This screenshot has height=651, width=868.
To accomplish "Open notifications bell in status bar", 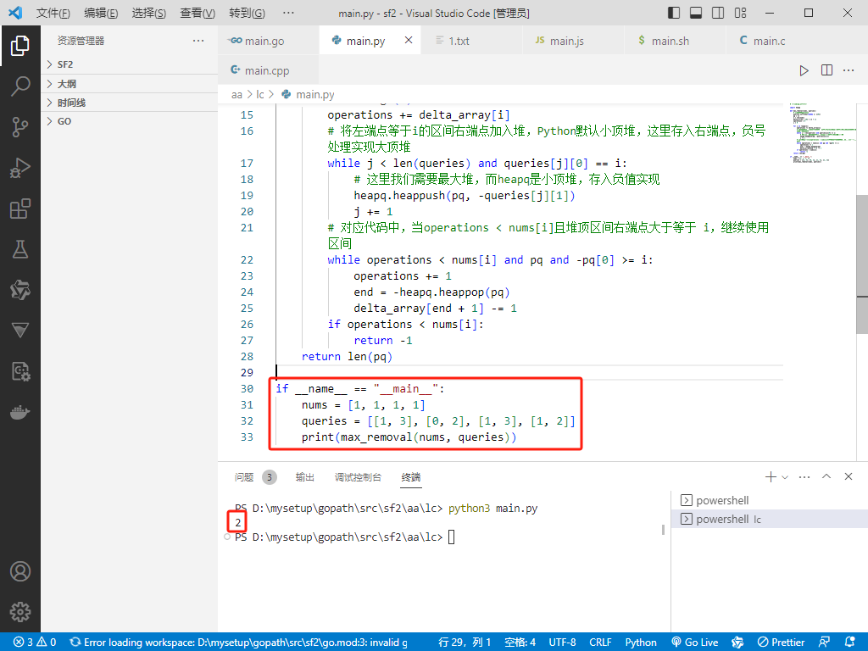I will 849,643.
